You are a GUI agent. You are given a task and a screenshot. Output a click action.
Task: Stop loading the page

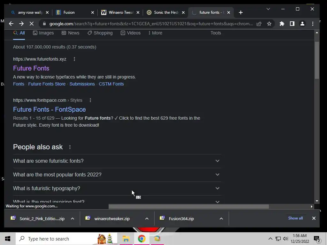click(x=32, y=24)
